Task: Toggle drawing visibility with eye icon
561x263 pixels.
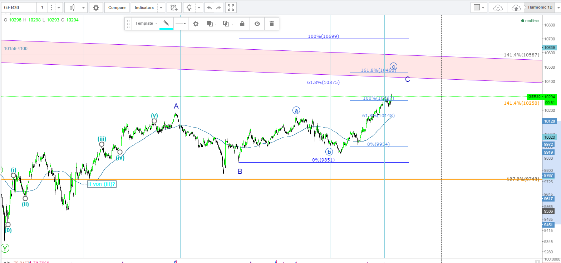Action: [257, 24]
